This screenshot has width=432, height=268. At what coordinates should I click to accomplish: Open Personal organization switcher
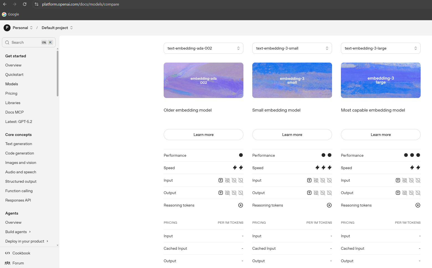click(23, 28)
